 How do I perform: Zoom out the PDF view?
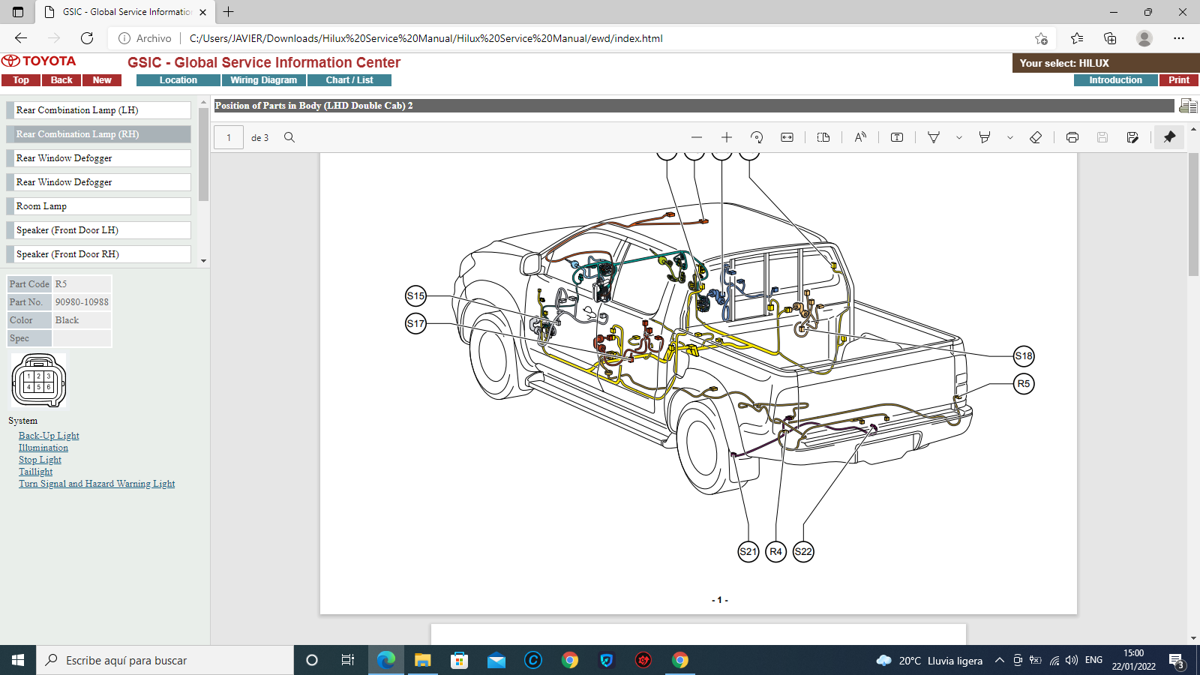point(697,137)
